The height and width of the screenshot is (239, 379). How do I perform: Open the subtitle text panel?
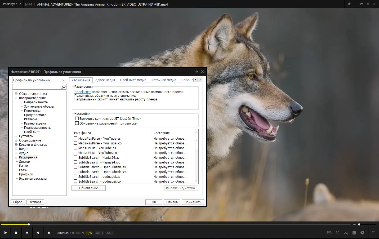point(354,232)
